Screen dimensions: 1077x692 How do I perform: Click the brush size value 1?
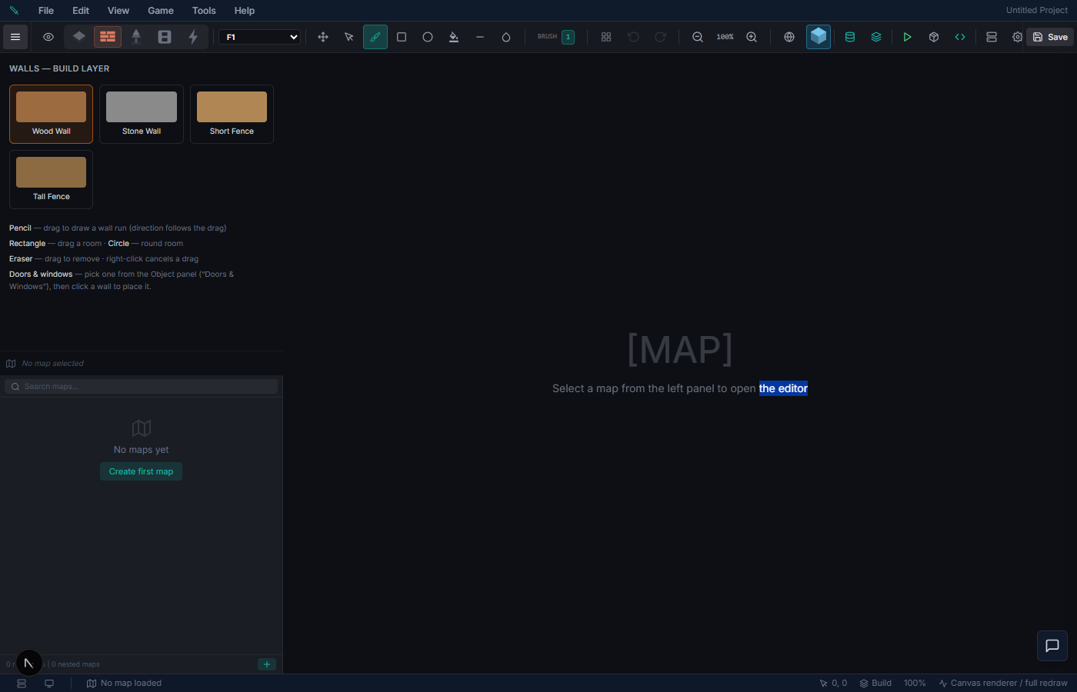pyautogui.click(x=568, y=37)
